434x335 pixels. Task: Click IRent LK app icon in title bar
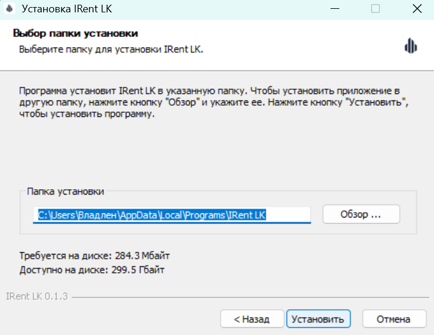point(9,9)
